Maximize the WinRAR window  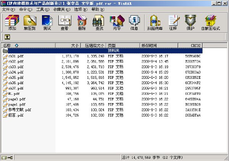tap(219, 3)
